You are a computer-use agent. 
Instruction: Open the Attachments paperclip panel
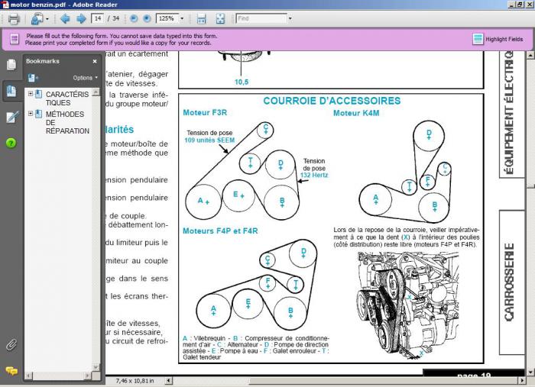click(11, 345)
